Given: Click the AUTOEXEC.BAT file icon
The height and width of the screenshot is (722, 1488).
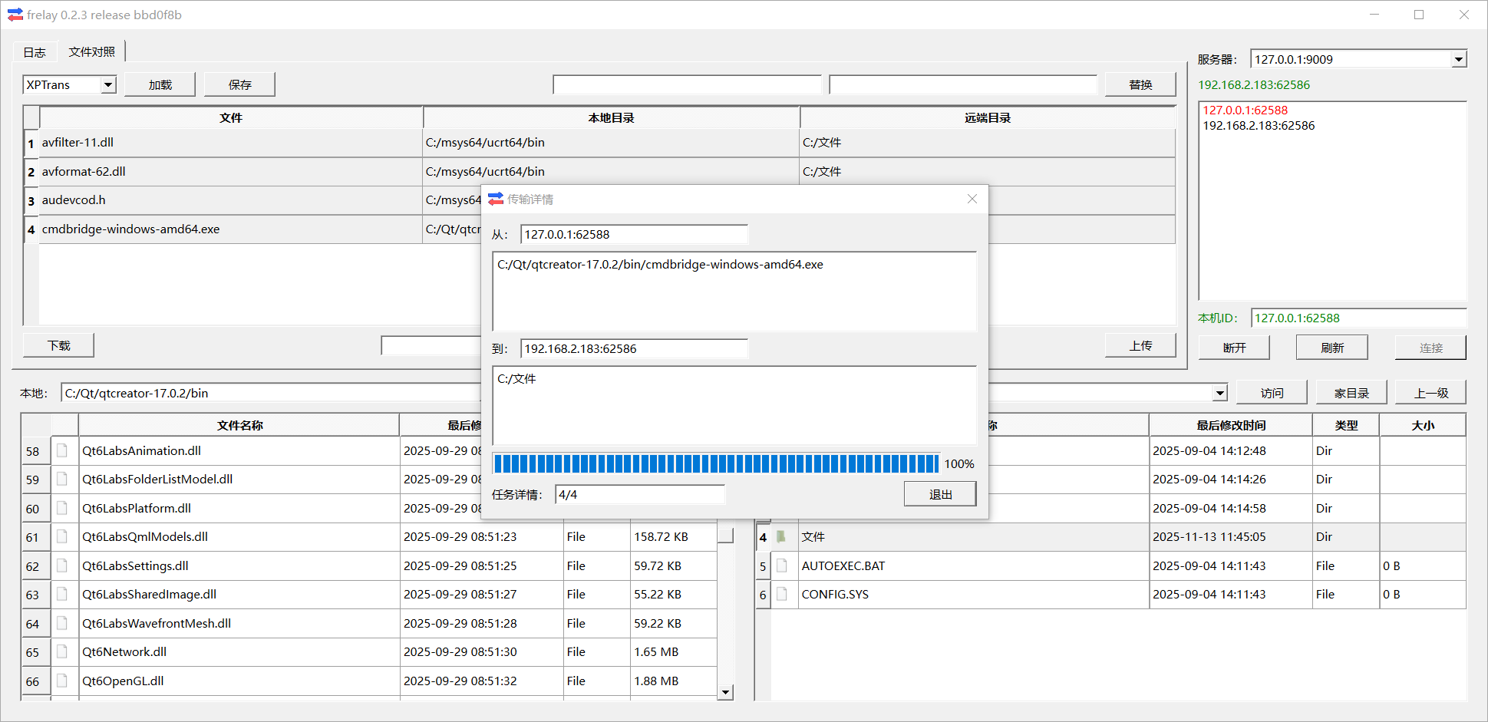Looking at the screenshot, I should pyautogui.click(x=782, y=565).
